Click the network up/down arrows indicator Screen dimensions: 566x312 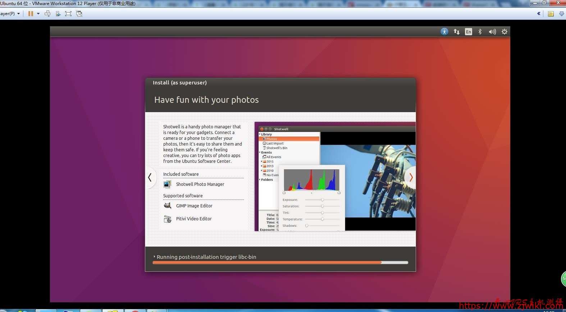[457, 32]
